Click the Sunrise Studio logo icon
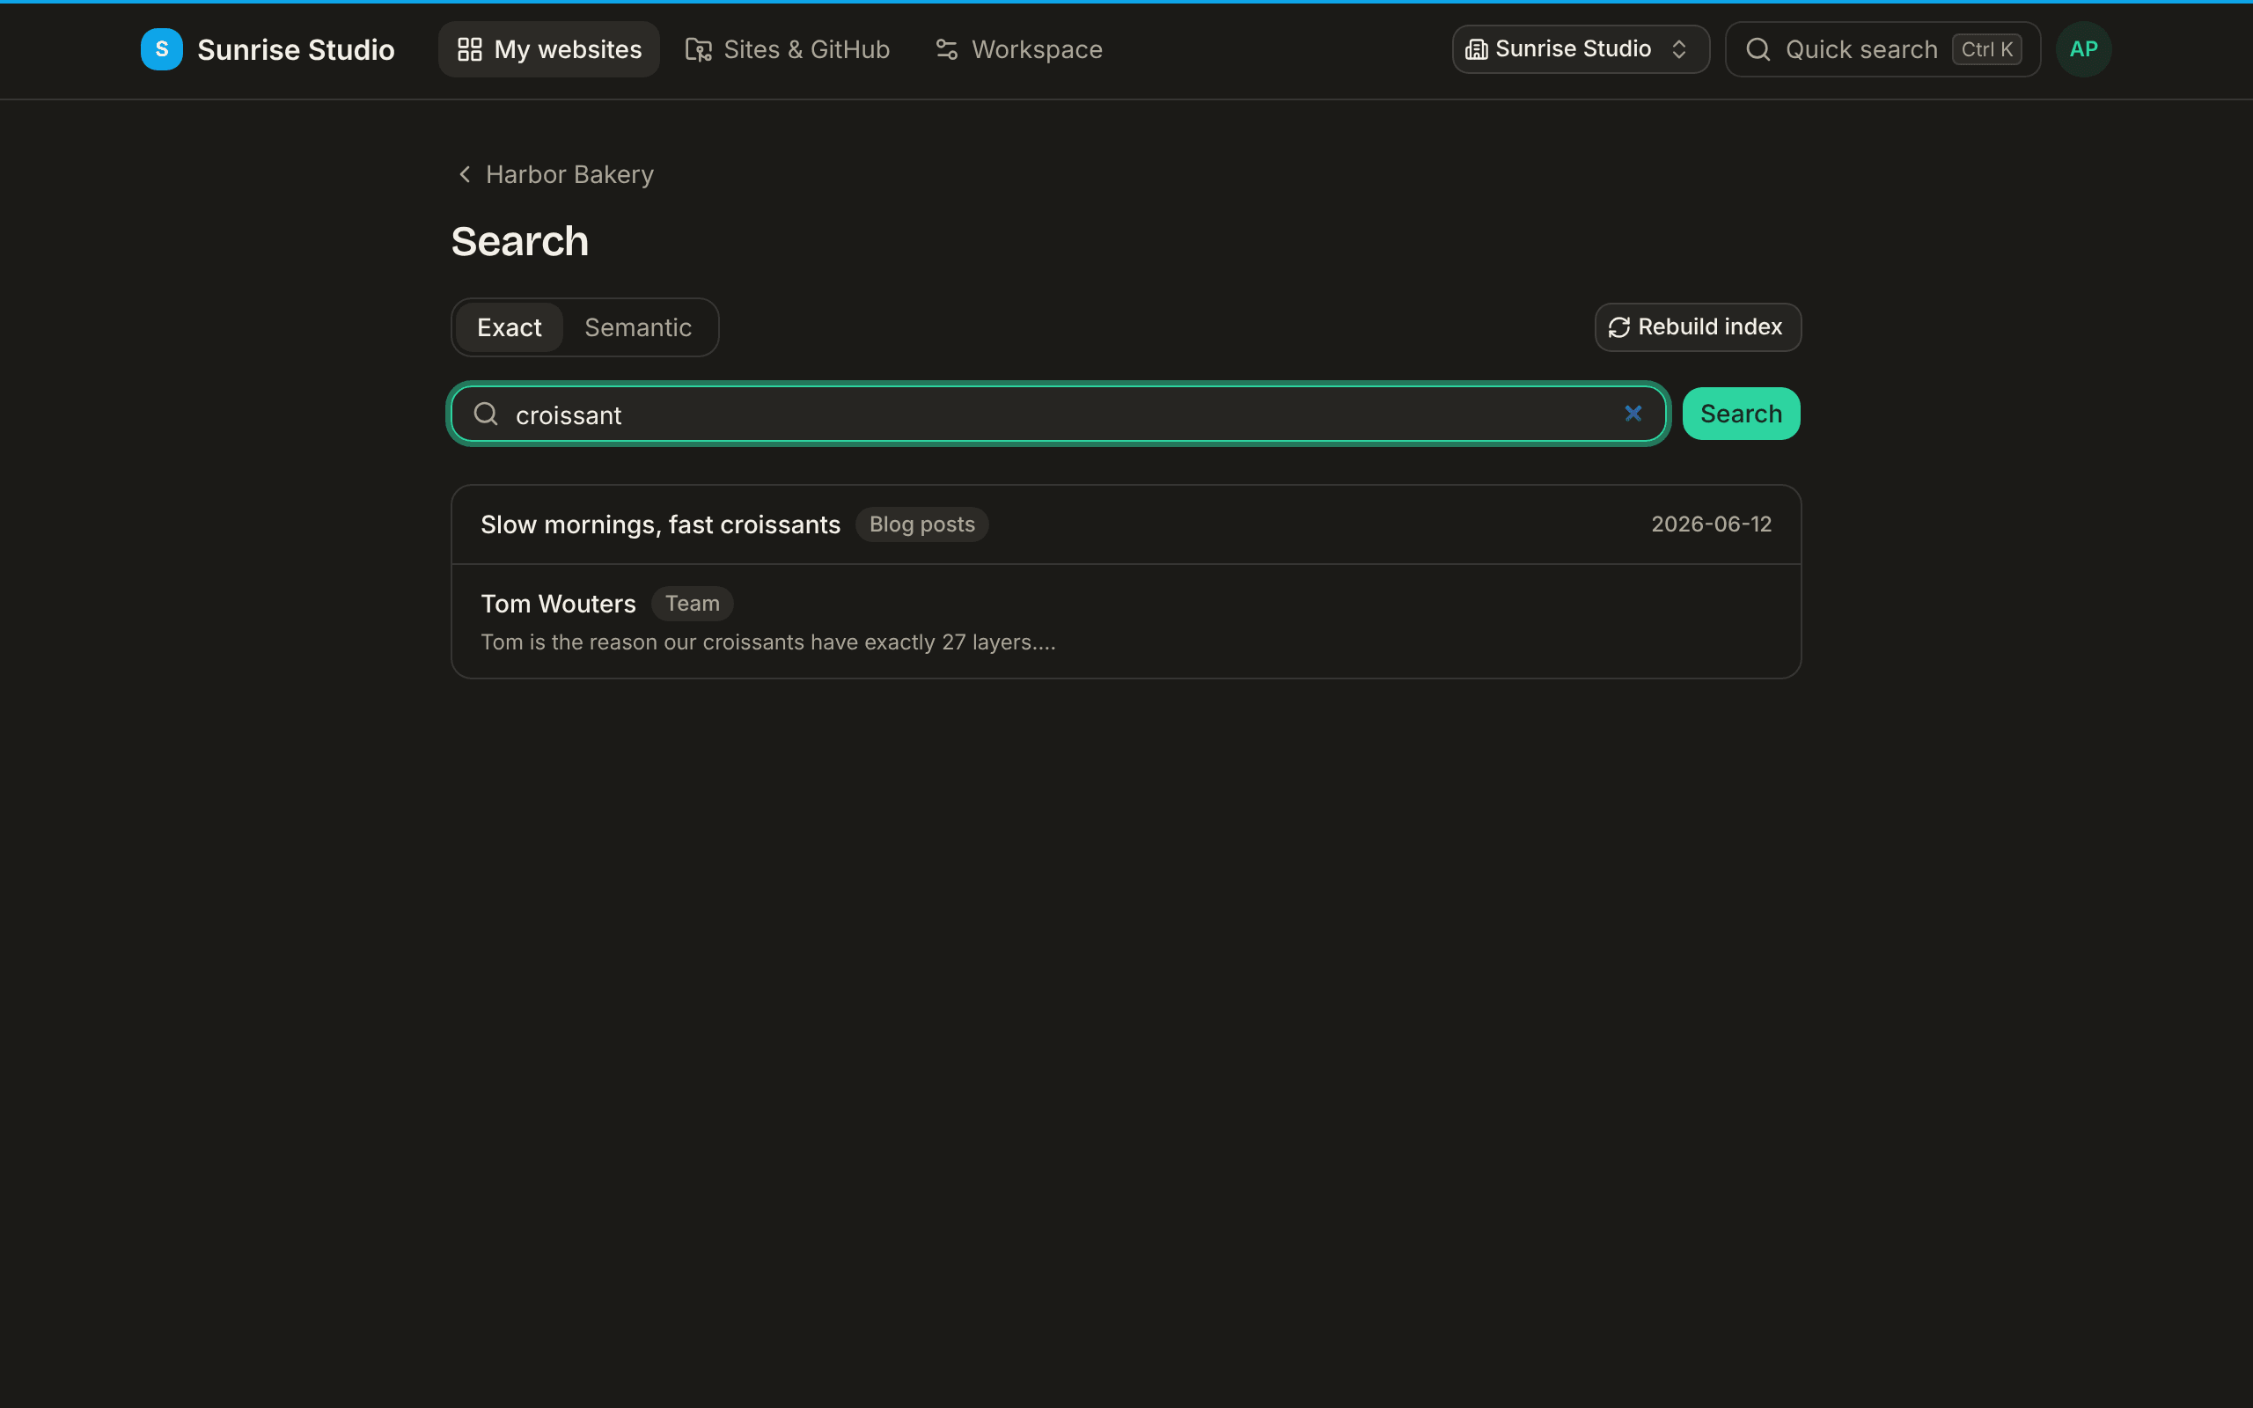The image size is (2253, 1408). point(161,49)
